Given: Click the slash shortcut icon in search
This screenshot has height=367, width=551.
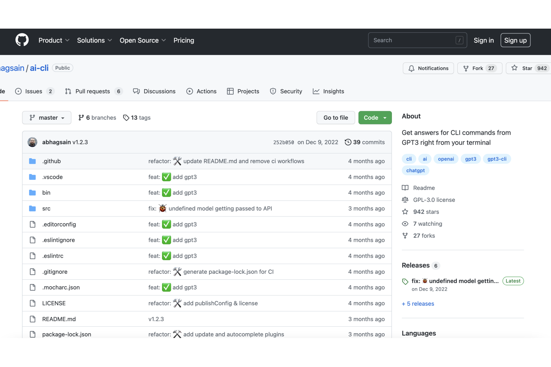Looking at the screenshot, I should [460, 40].
